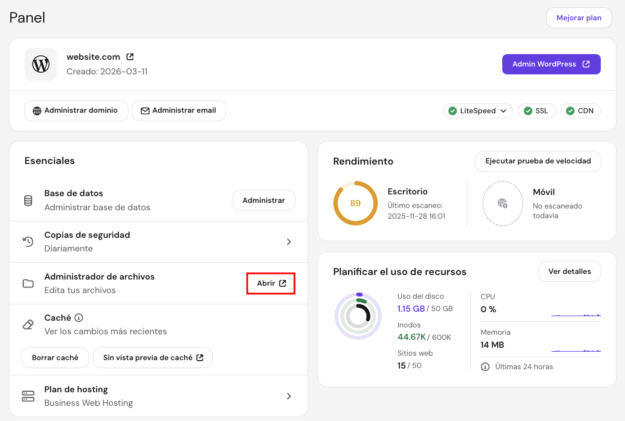Viewport: 625px width, 421px height.
Task: Click the Memoria usage sparkline graph
Action: tap(576, 351)
